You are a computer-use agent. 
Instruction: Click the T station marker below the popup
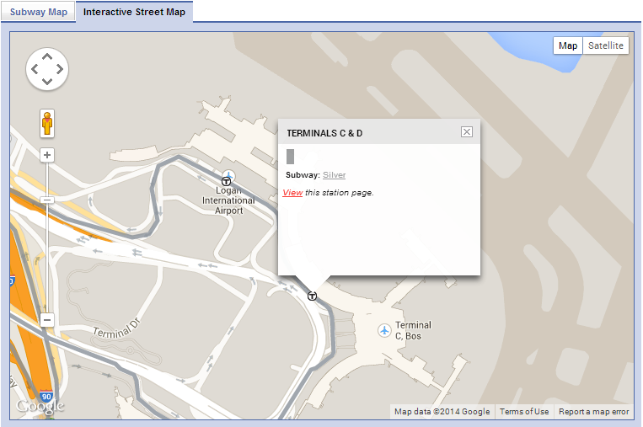(x=312, y=296)
